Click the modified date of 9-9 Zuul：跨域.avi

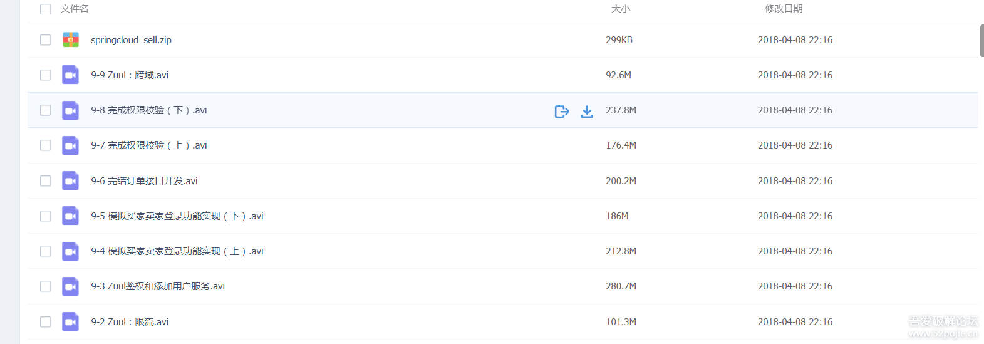795,75
